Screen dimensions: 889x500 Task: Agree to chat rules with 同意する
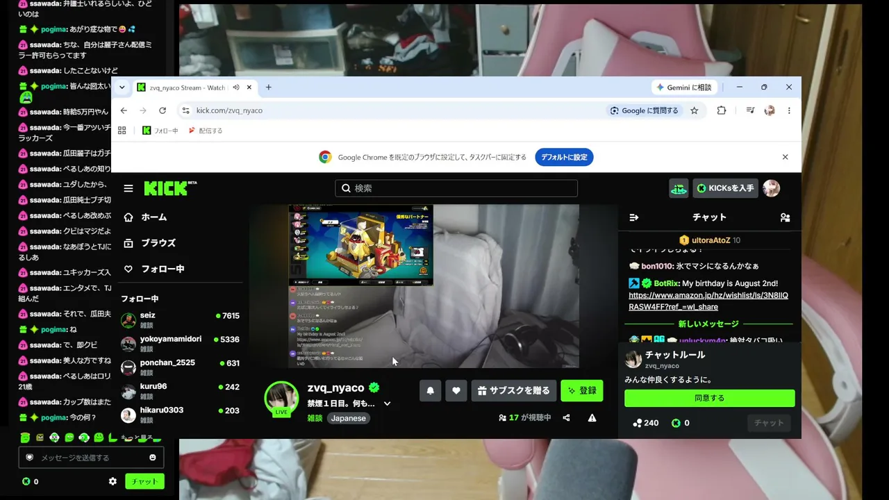click(x=710, y=398)
